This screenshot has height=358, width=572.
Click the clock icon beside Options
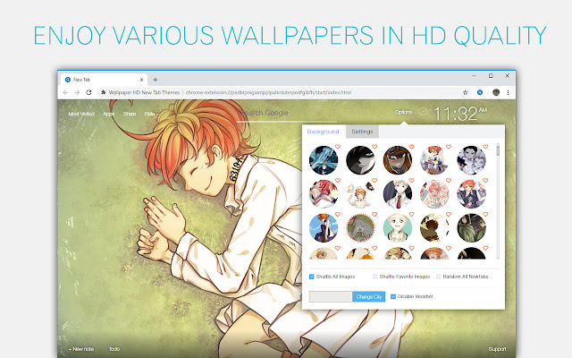coord(423,111)
